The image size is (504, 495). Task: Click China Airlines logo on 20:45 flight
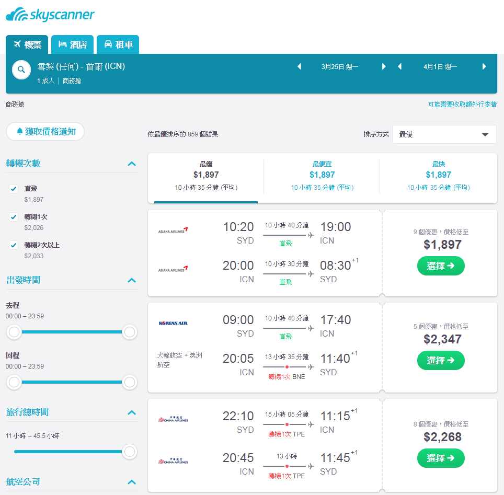(173, 461)
